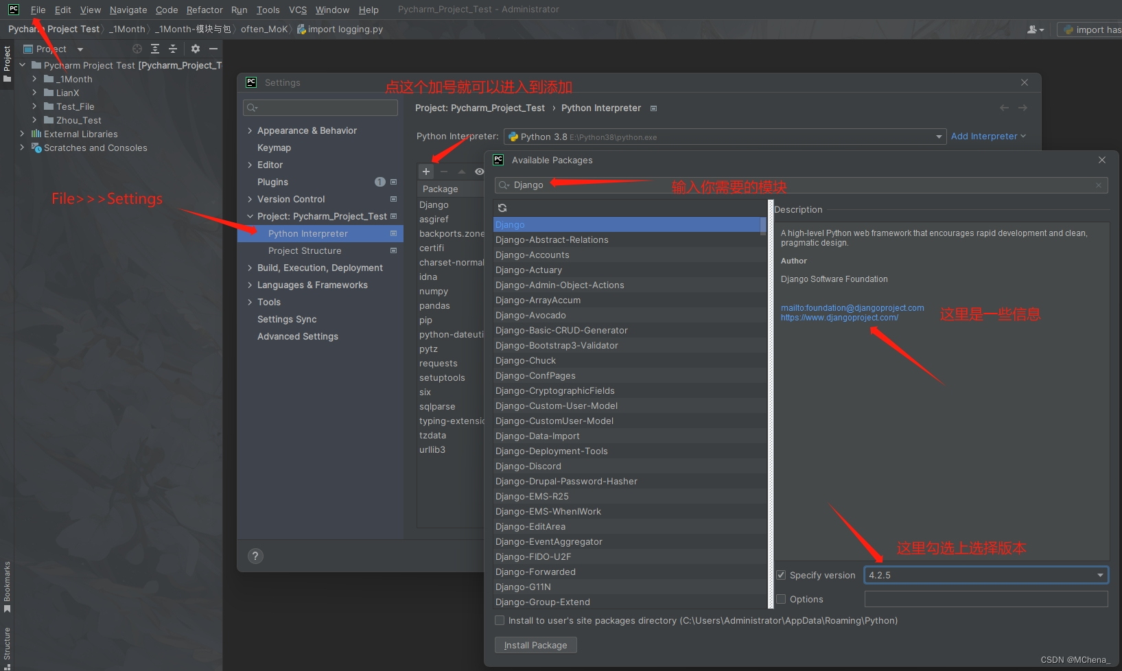Open the VCS menu
The image size is (1122, 671).
click(x=298, y=10)
